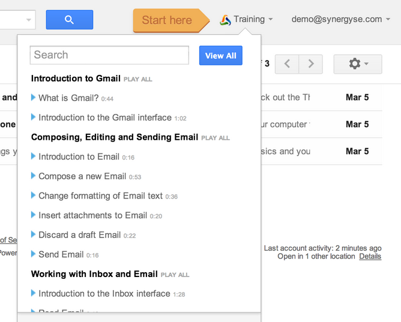Click the Start here orange arrow button

click(171, 20)
